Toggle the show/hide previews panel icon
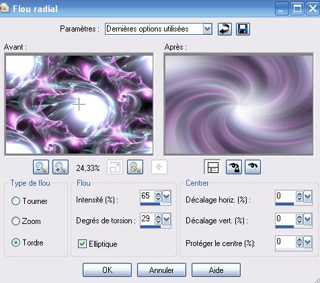Image resolution: width=320 pixels, height=283 pixels. pos(212,167)
